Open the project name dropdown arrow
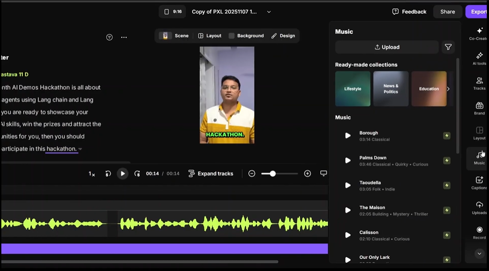 [269, 12]
